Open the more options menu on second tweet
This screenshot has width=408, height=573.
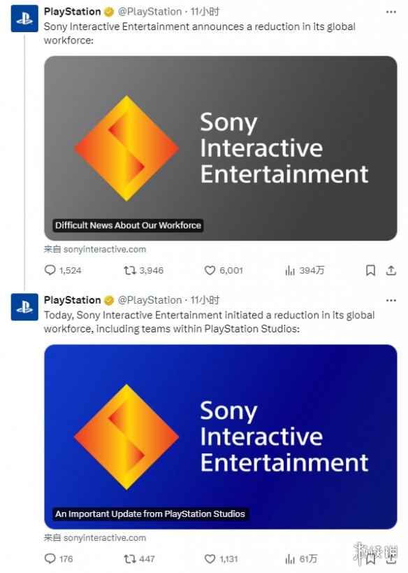(x=391, y=300)
